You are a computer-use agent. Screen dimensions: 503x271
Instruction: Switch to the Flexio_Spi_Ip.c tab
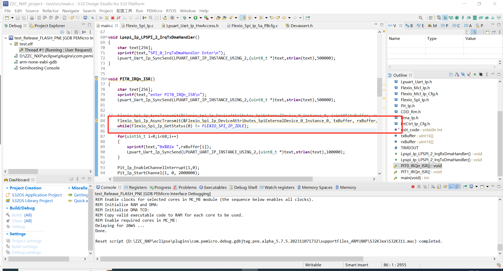click(139, 26)
